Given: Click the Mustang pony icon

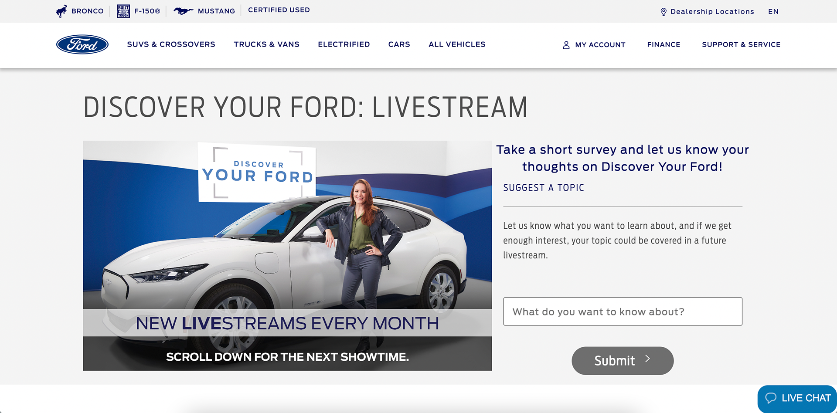Looking at the screenshot, I should pyautogui.click(x=183, y=11).
